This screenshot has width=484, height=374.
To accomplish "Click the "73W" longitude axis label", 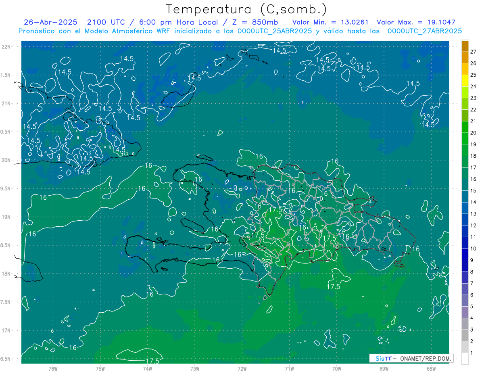I will [195, 368].
